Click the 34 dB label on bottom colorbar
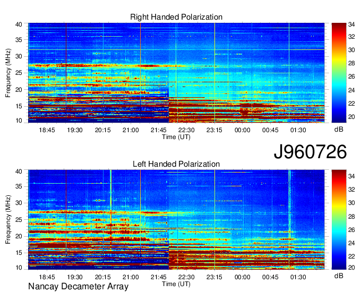 (x=351, y=177)
